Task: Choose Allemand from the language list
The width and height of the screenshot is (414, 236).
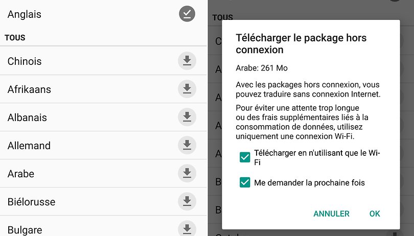Action: click(103, 146)
